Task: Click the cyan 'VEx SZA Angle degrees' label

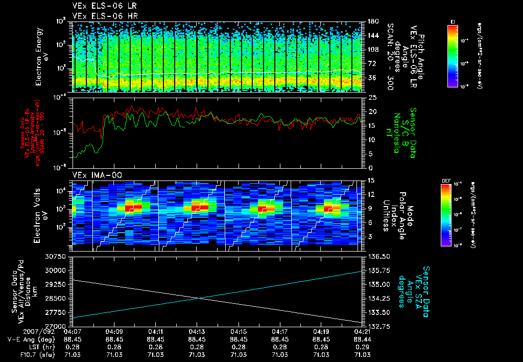Action: 410,291
